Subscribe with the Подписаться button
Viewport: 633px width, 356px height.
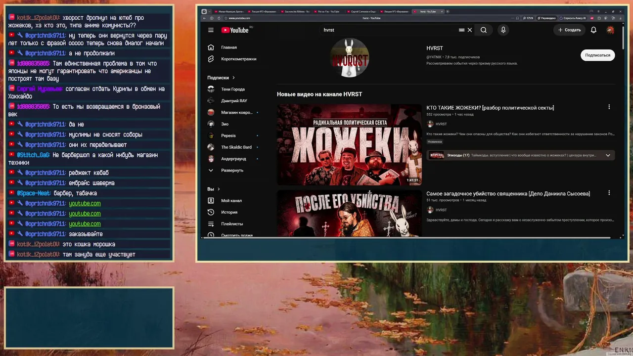(597, 55)
